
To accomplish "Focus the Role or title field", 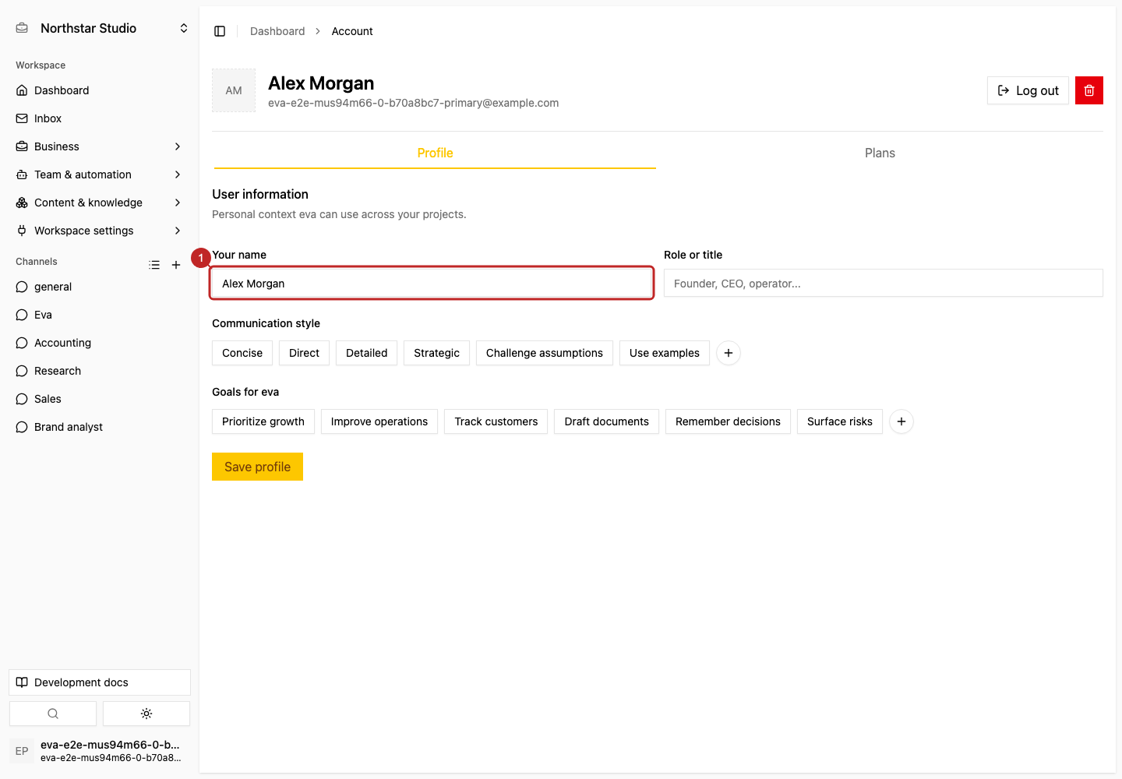I will pyautogui.click(x=884, y=283).
